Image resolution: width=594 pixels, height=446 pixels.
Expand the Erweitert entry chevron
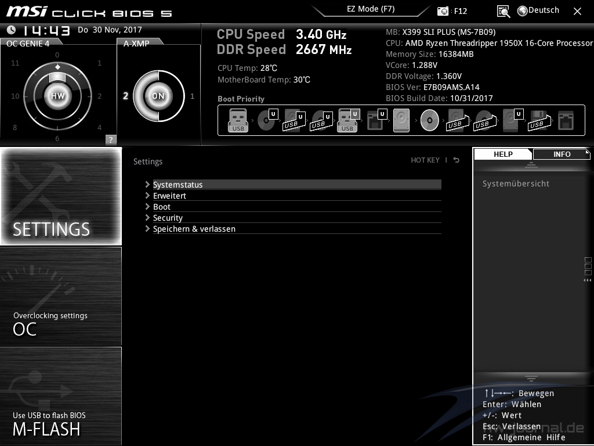coord(147,195)
